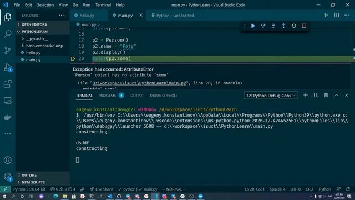Open the Docker view in activity bar
This screenshot has width=355, height=200.
tap(7, 117)
